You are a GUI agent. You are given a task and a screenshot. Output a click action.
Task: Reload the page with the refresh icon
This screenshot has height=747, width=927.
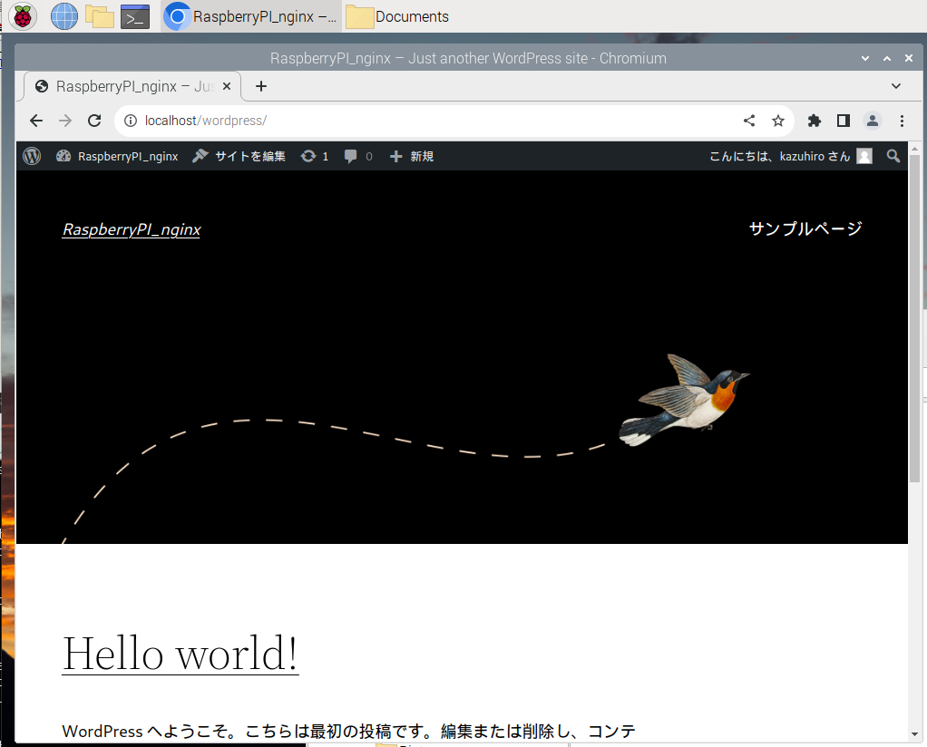(x=93, y=121)
